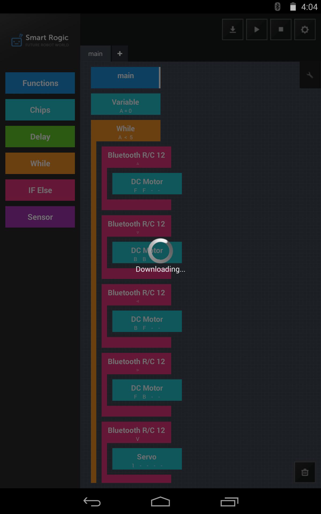Switch to the main tab

[95, 54]
